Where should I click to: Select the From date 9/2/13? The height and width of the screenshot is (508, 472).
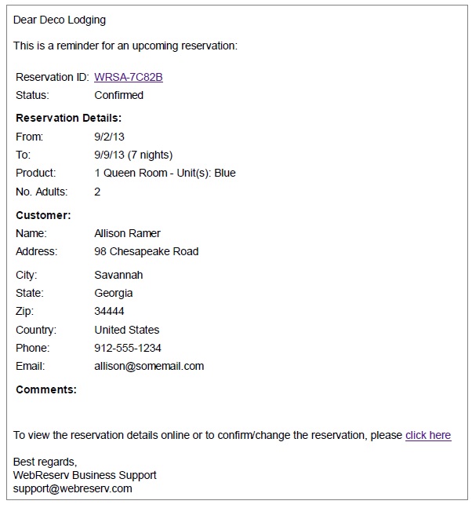coord(109,137)
